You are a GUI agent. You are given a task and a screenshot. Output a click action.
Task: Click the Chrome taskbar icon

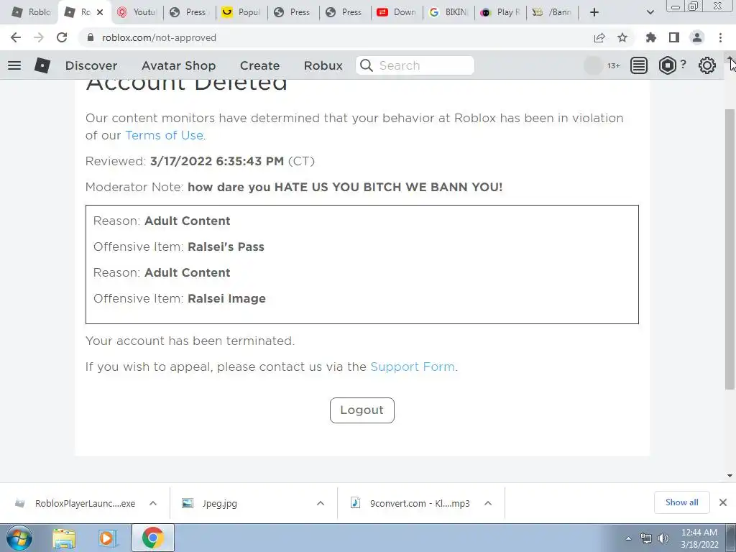152,538
